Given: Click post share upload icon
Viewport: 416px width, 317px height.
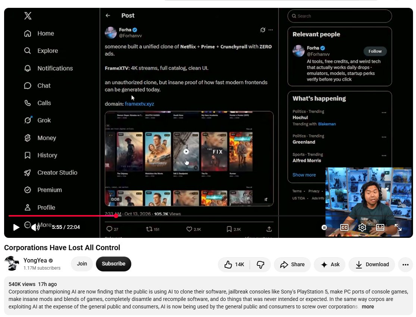Looking at the screenshot, I should [269, 229].
